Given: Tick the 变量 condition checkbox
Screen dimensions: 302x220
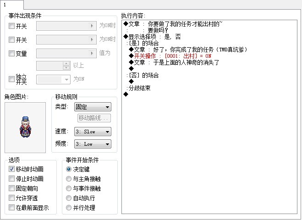Looking at the screenshot, I should 11,53.
